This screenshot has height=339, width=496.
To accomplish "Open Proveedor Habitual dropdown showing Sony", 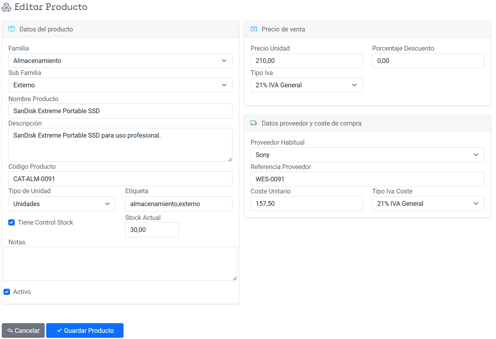I will click(x=367, y=155).
